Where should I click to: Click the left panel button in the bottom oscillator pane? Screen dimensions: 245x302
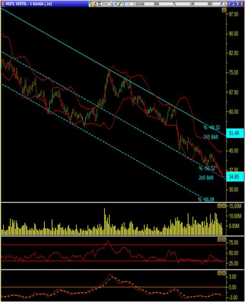coord(220,273)
